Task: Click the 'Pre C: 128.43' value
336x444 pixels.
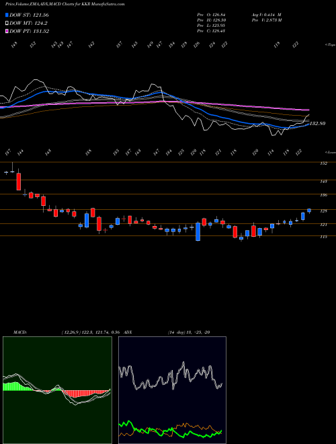Action: tap(211, 31)
